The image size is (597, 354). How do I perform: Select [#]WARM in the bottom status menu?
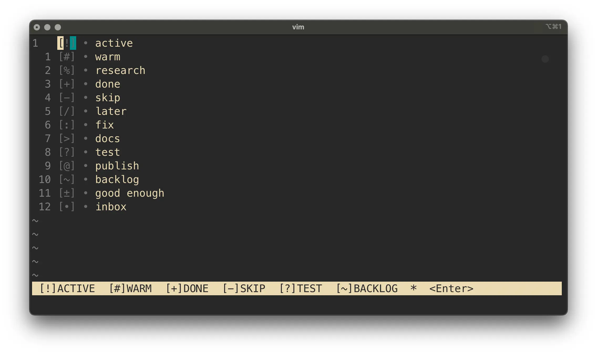point(131,288)
